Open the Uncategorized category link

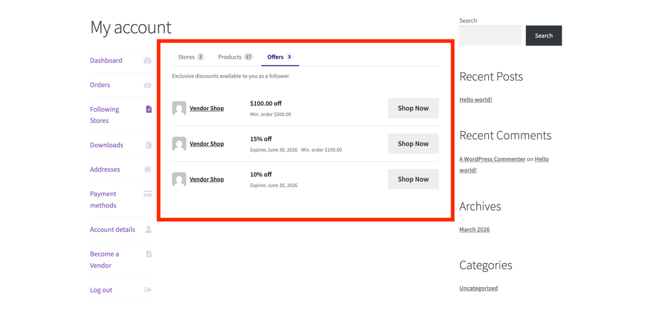coord(479,288)
